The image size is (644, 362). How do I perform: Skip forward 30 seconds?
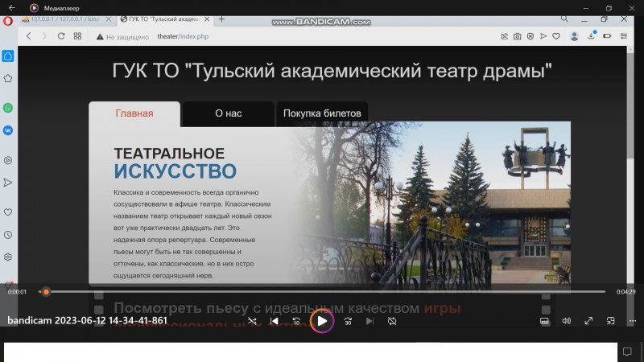(348, 321)
